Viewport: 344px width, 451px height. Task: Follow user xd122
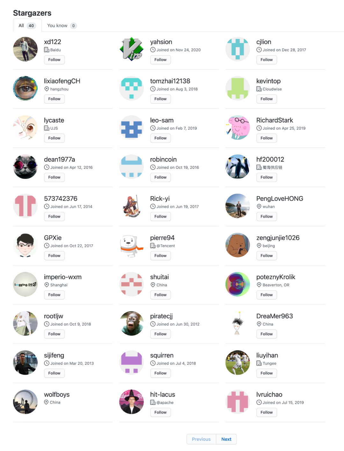pos(54,60)
